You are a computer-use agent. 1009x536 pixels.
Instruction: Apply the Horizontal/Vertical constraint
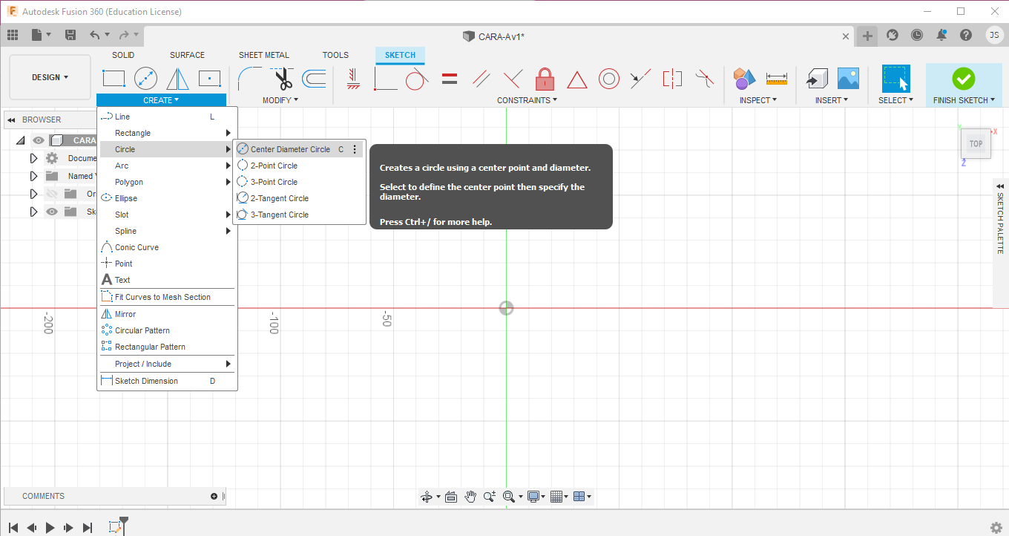(353, 78)
